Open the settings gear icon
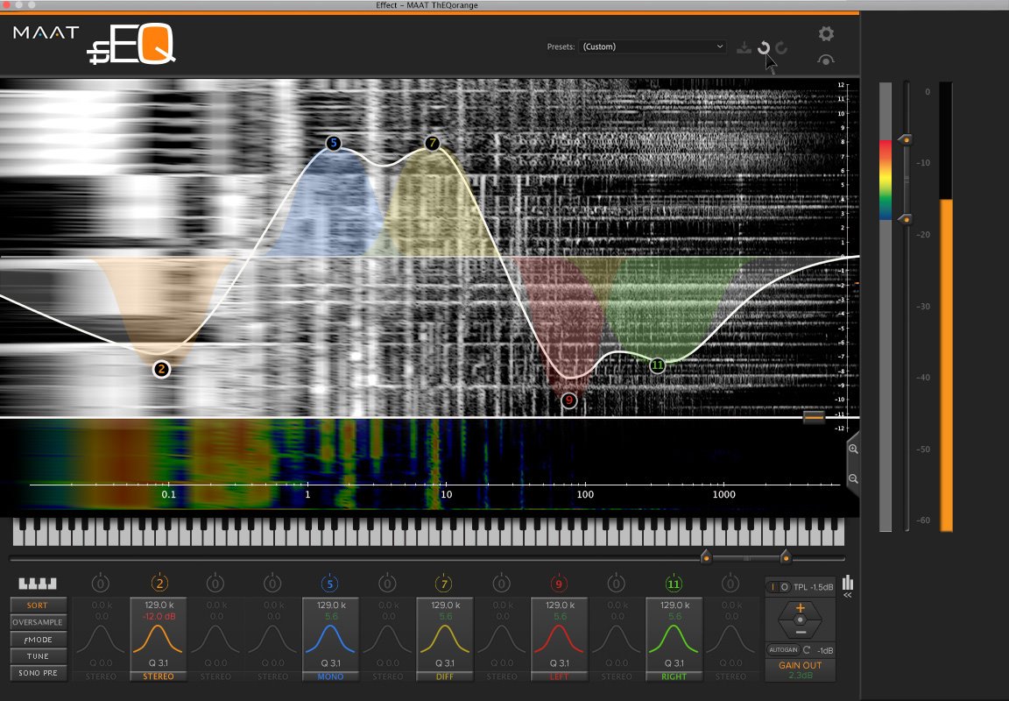This screenshot has height=701, width=1009. pyautogui.click(x=826, y=33)
